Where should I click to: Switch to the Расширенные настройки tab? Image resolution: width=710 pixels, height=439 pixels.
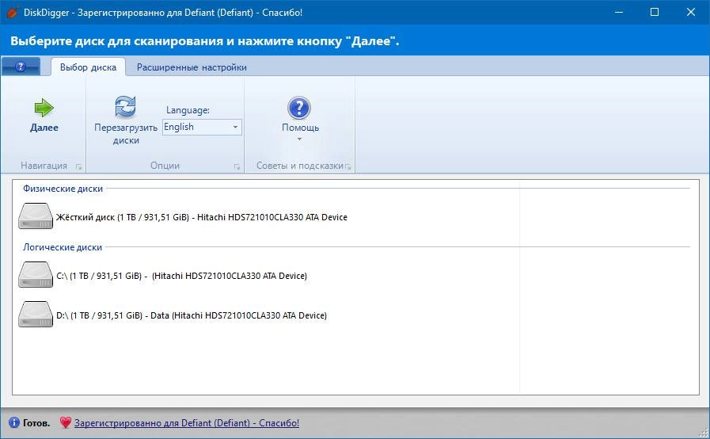(192, 67)
